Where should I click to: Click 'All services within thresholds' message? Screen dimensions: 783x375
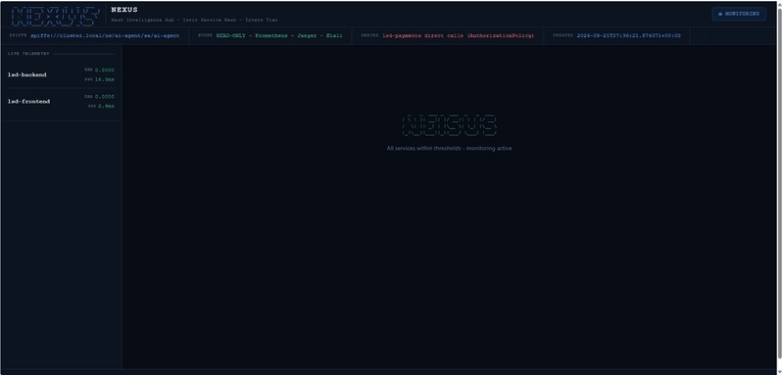point(449,149)
